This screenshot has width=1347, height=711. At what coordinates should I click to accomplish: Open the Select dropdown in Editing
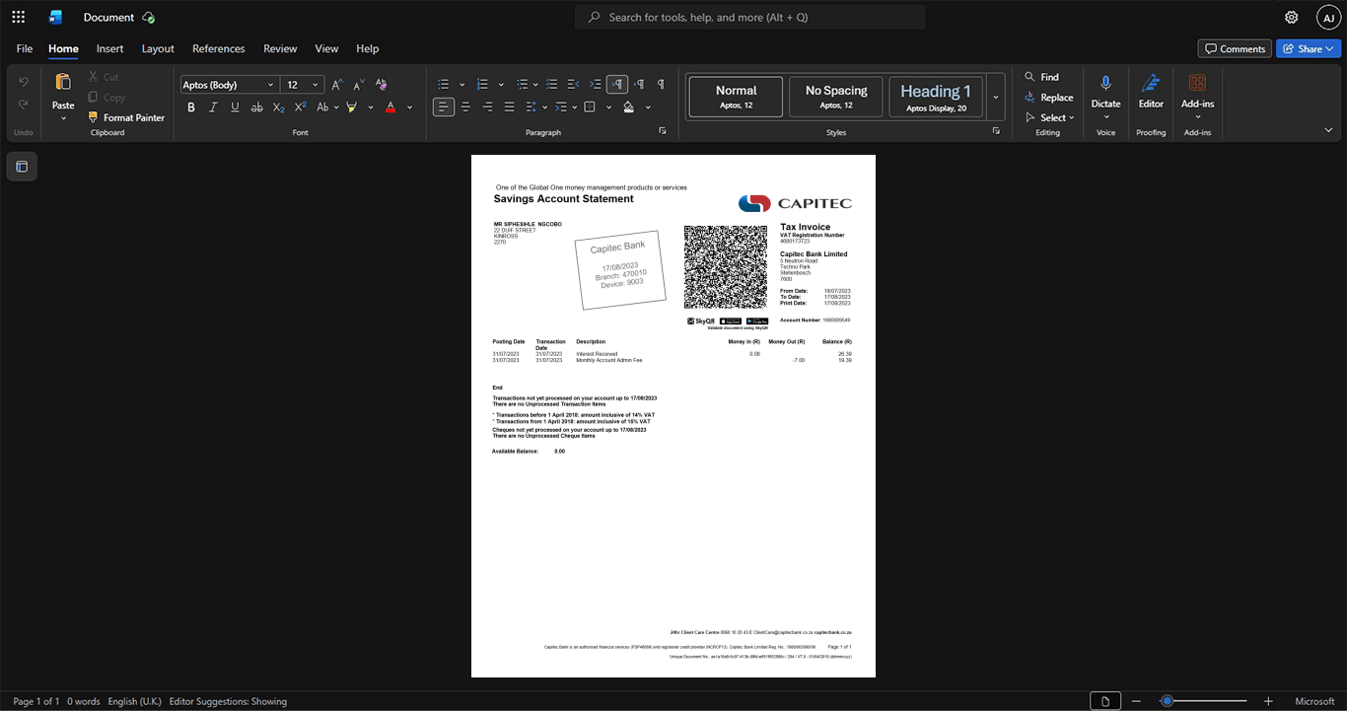(x=1049, y=117)
